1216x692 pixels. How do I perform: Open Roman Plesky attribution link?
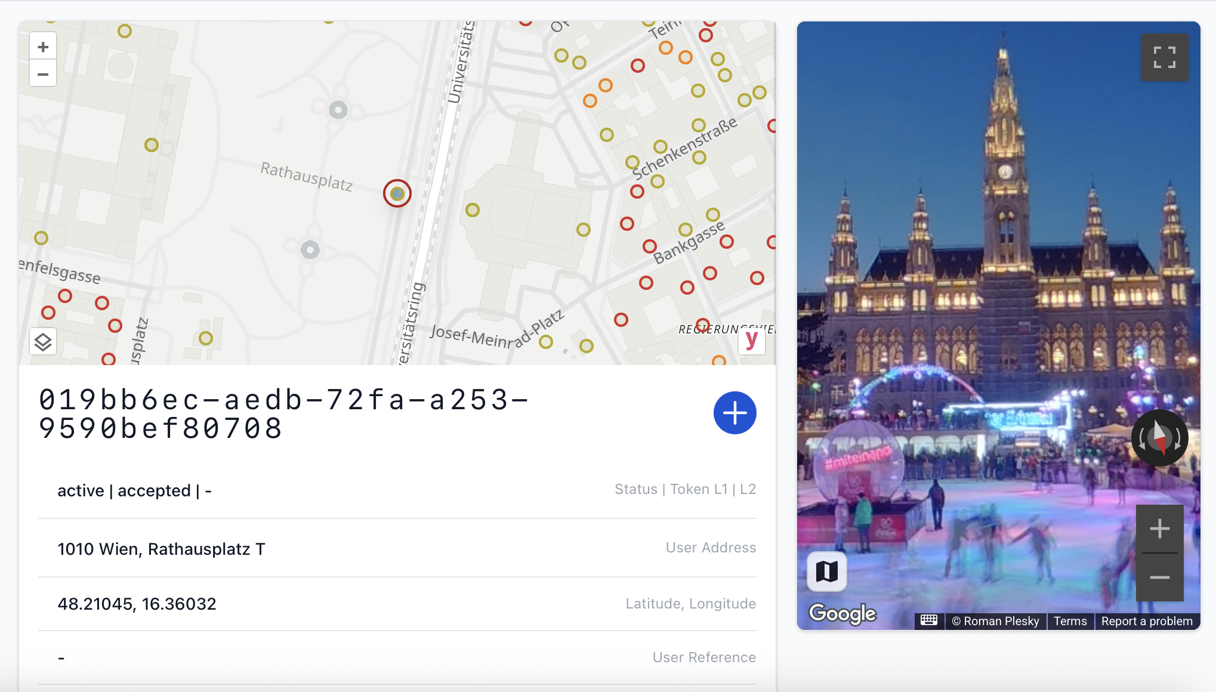[x=995, y=621]
